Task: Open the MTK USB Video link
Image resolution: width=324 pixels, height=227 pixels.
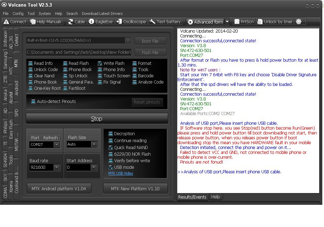Action: coord(121,173)
